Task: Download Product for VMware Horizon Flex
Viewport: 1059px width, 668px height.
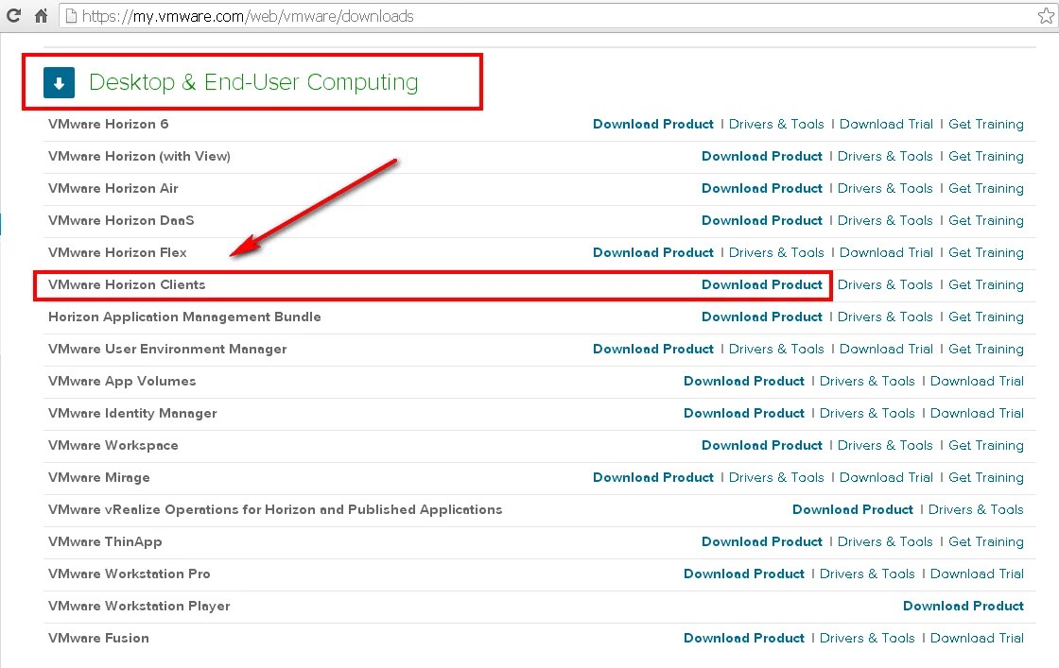Action: [x=653, y=252]
